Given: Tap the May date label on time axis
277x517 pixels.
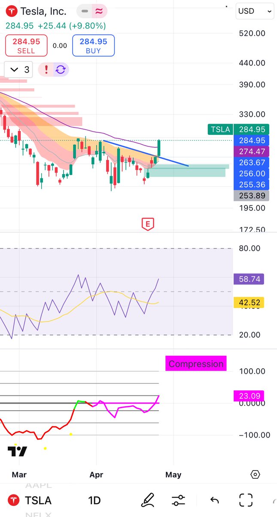Looking at the screenshot, I should point(173,475).
